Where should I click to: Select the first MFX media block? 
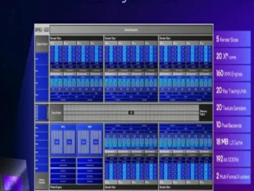pyautogui.click(x=63, y=140)
